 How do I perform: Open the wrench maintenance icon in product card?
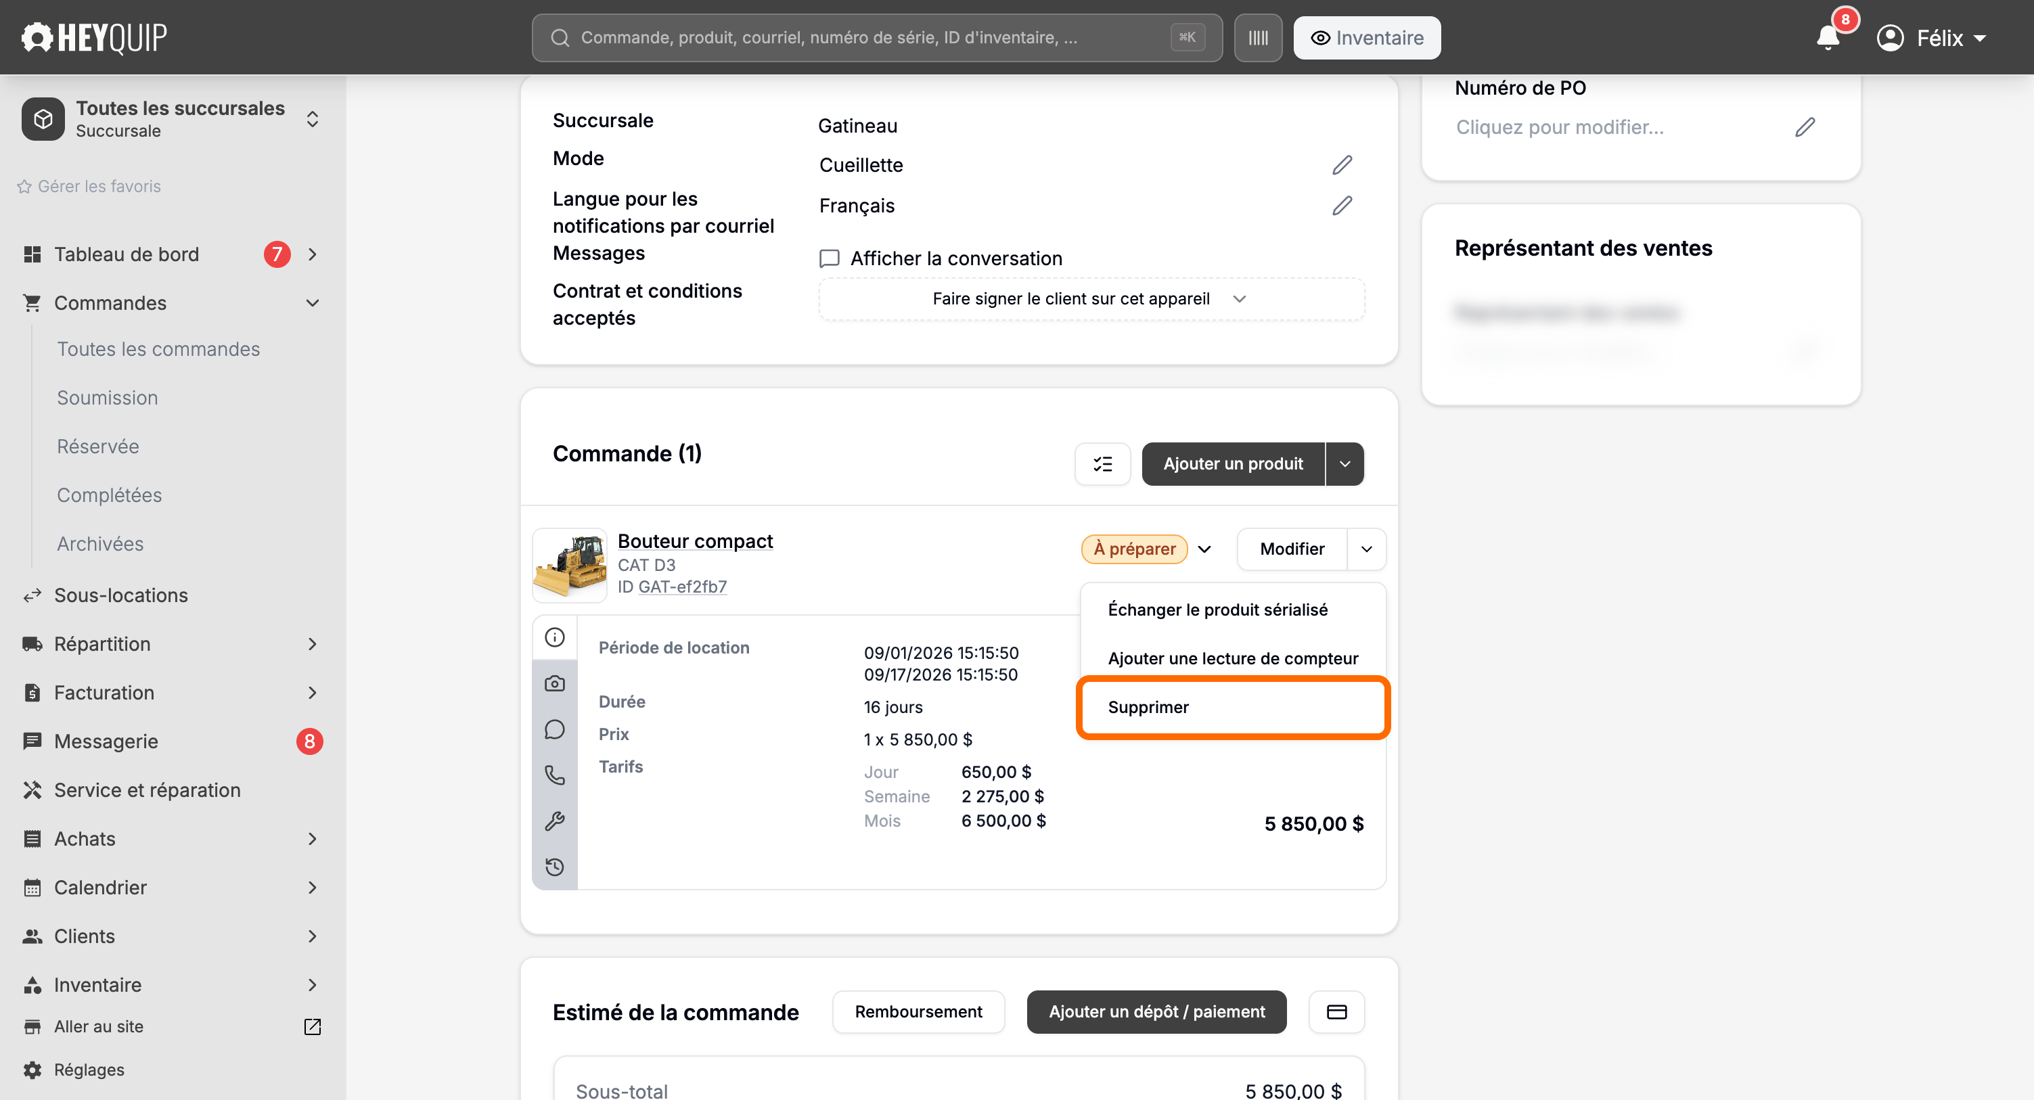tap(555, 821)
